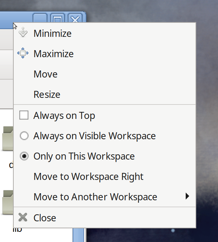Click the Close text label in the menu
218x242 pixels.
click(x=45, y=218)
